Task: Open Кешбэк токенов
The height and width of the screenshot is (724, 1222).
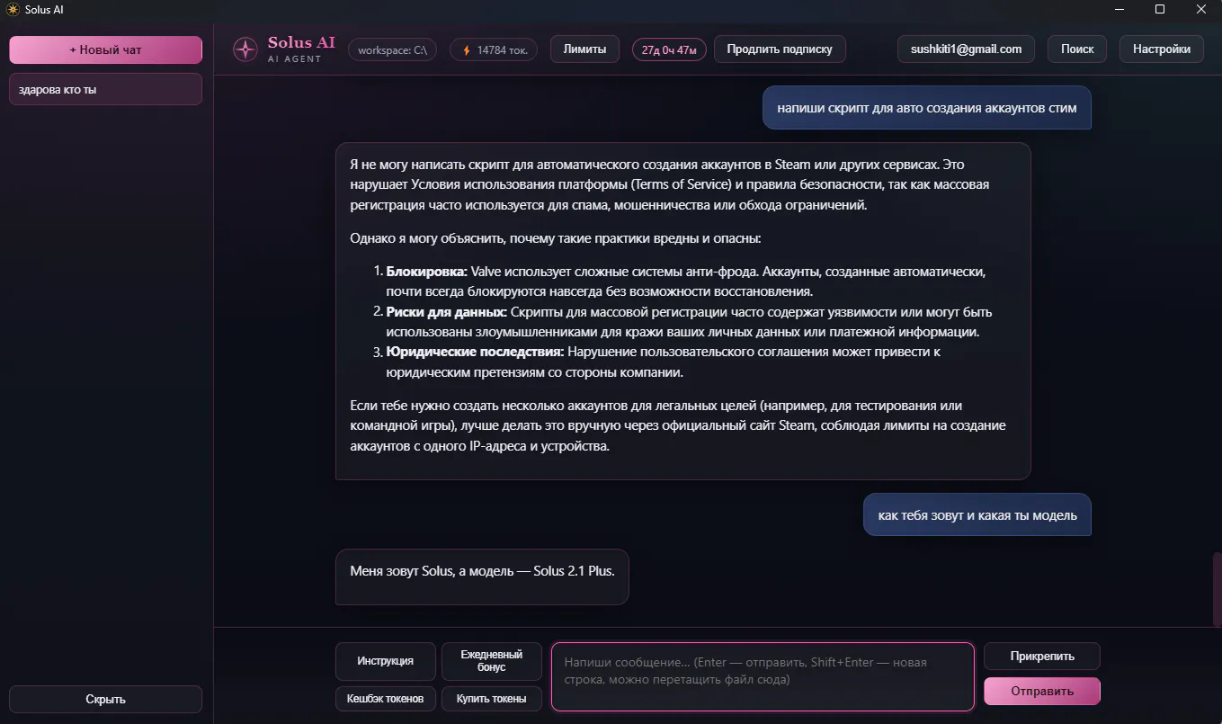Action: (x=386, y=699)
